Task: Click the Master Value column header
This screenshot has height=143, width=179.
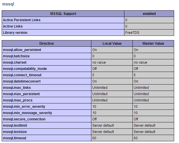Action: tap(153, 44)
